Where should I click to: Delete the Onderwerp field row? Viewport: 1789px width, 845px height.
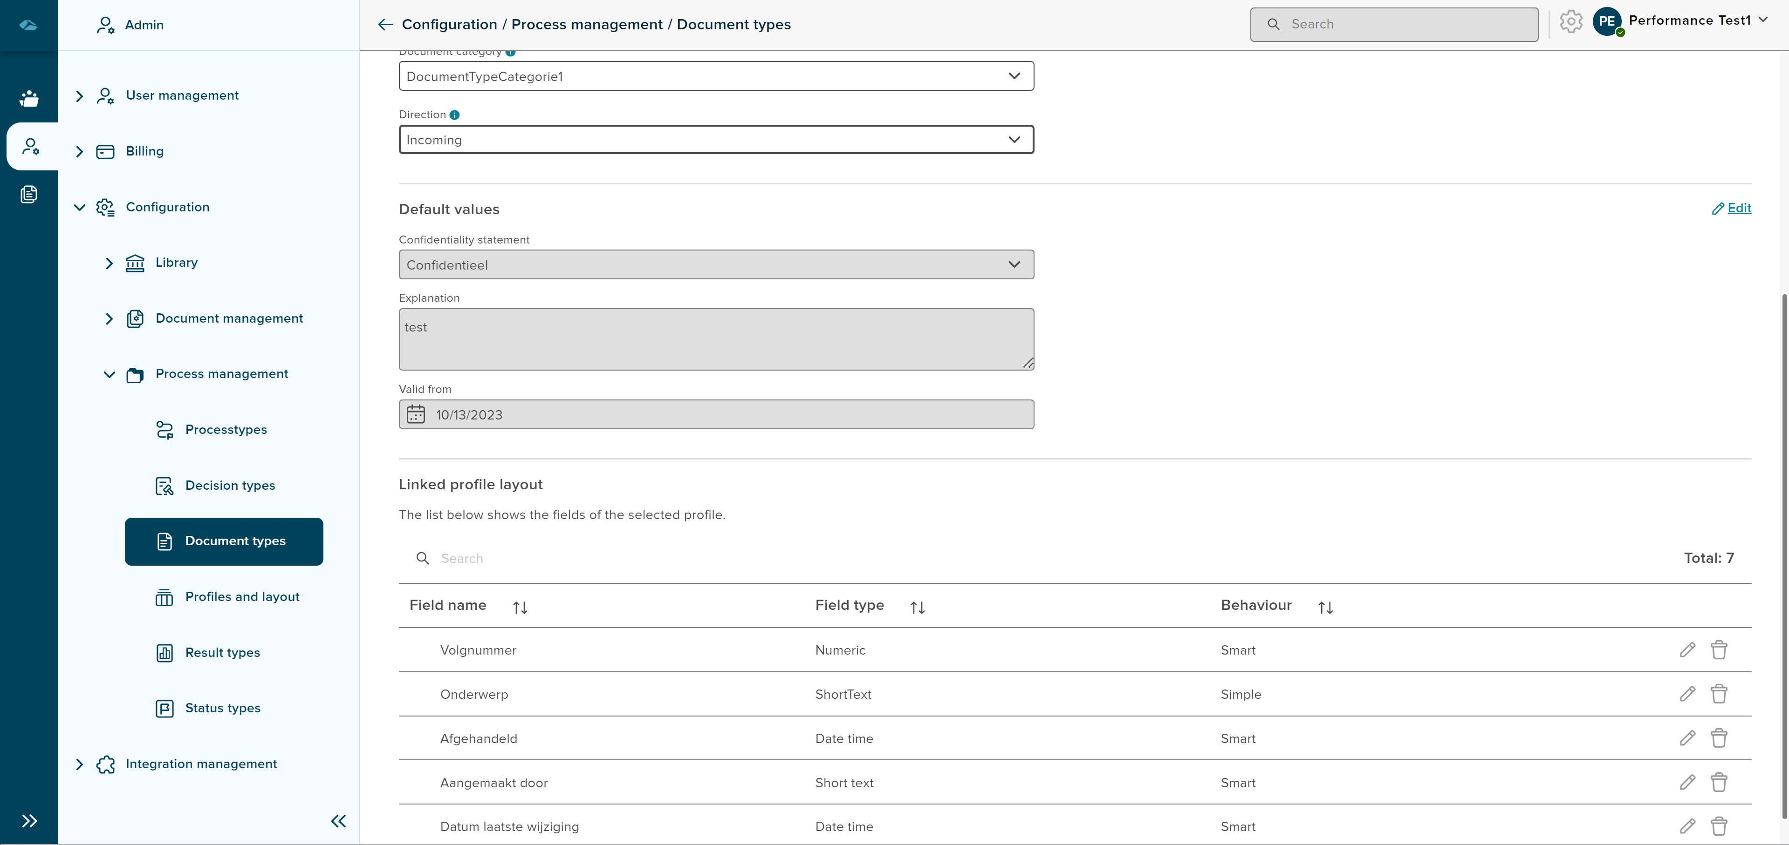pyautogui.click(x=1718, y=694)
